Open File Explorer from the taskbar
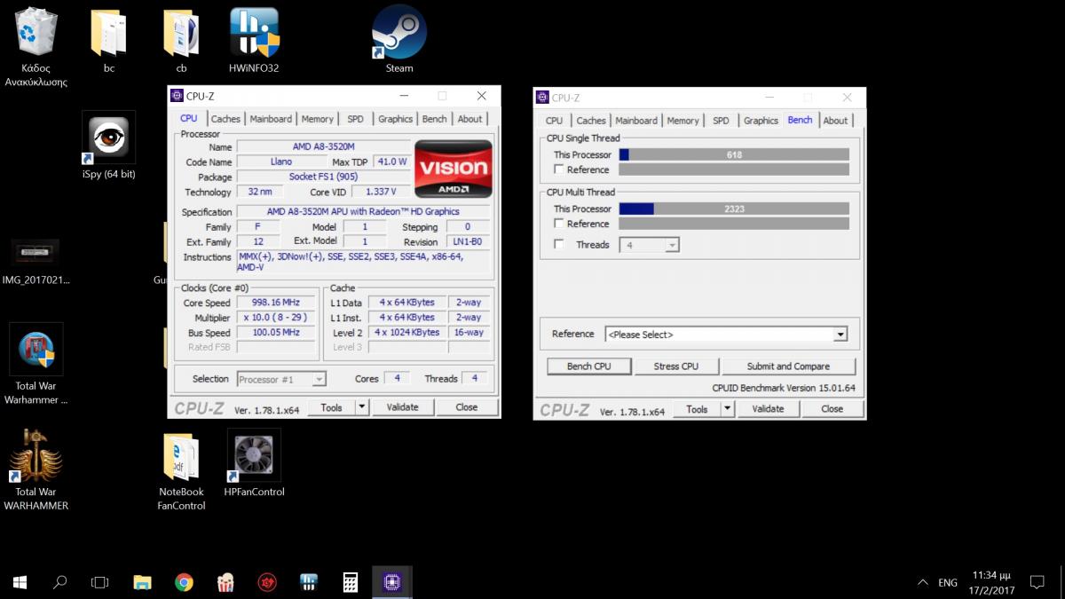The height and width of the screenshot is (599, 1065). (x=142, y=582)
